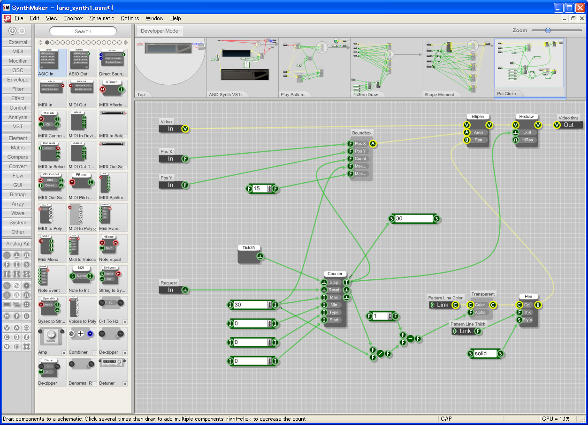Pick the ASIO In component in toolbox
This screenshot has width=588, height=425.
[52, 62]
